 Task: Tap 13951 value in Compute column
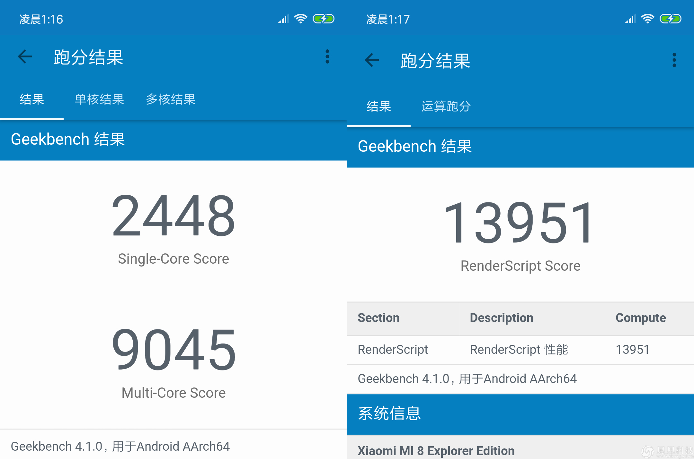pos(633,350)
